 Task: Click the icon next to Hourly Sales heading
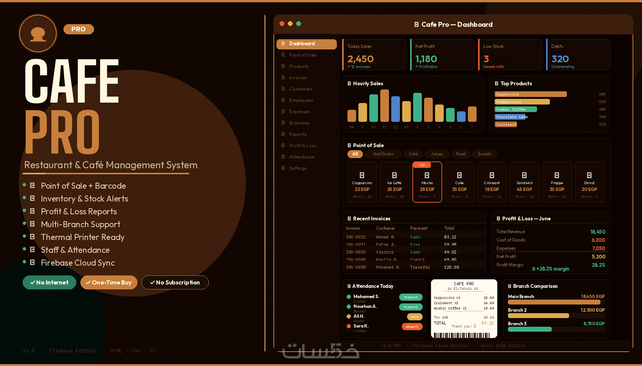(x=349, y=83)
